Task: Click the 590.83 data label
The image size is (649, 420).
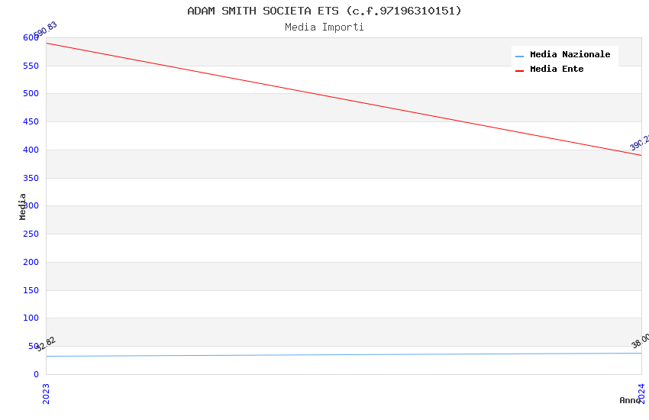Action: tap(45, 29)
